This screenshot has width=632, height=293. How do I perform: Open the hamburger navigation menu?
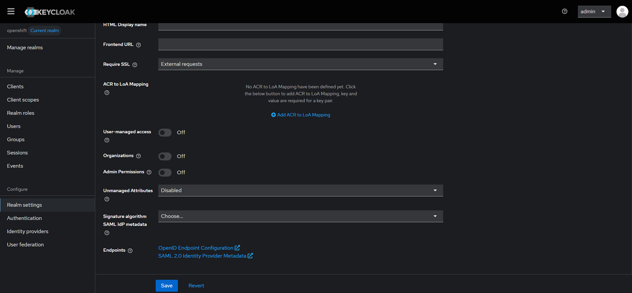coord(11,12)
